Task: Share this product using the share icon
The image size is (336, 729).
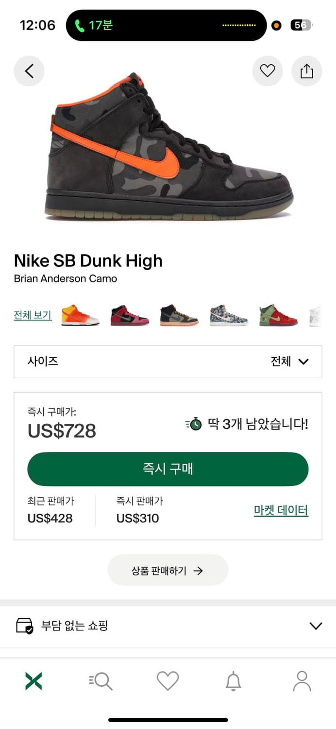Action: (306, 71)
